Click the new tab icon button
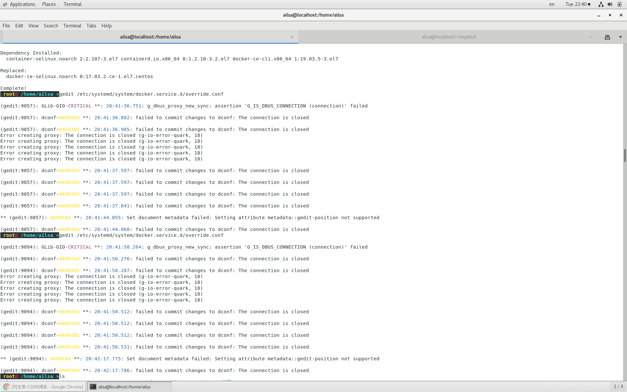The height and width of the screenshot is (392, 627). 607,37
